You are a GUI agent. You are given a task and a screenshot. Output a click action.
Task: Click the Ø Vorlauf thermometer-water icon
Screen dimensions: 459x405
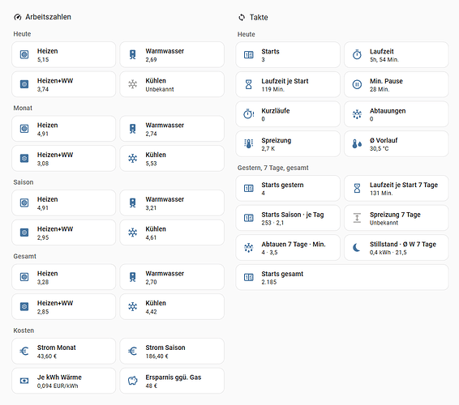pos(357,143)
